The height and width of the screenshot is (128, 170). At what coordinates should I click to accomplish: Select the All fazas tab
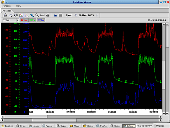point(7,11)
